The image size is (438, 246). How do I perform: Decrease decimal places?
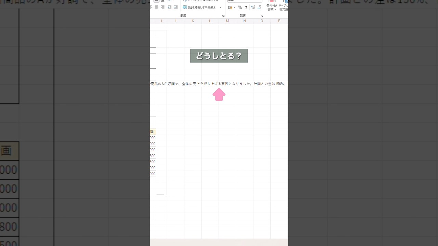point(260,7)
